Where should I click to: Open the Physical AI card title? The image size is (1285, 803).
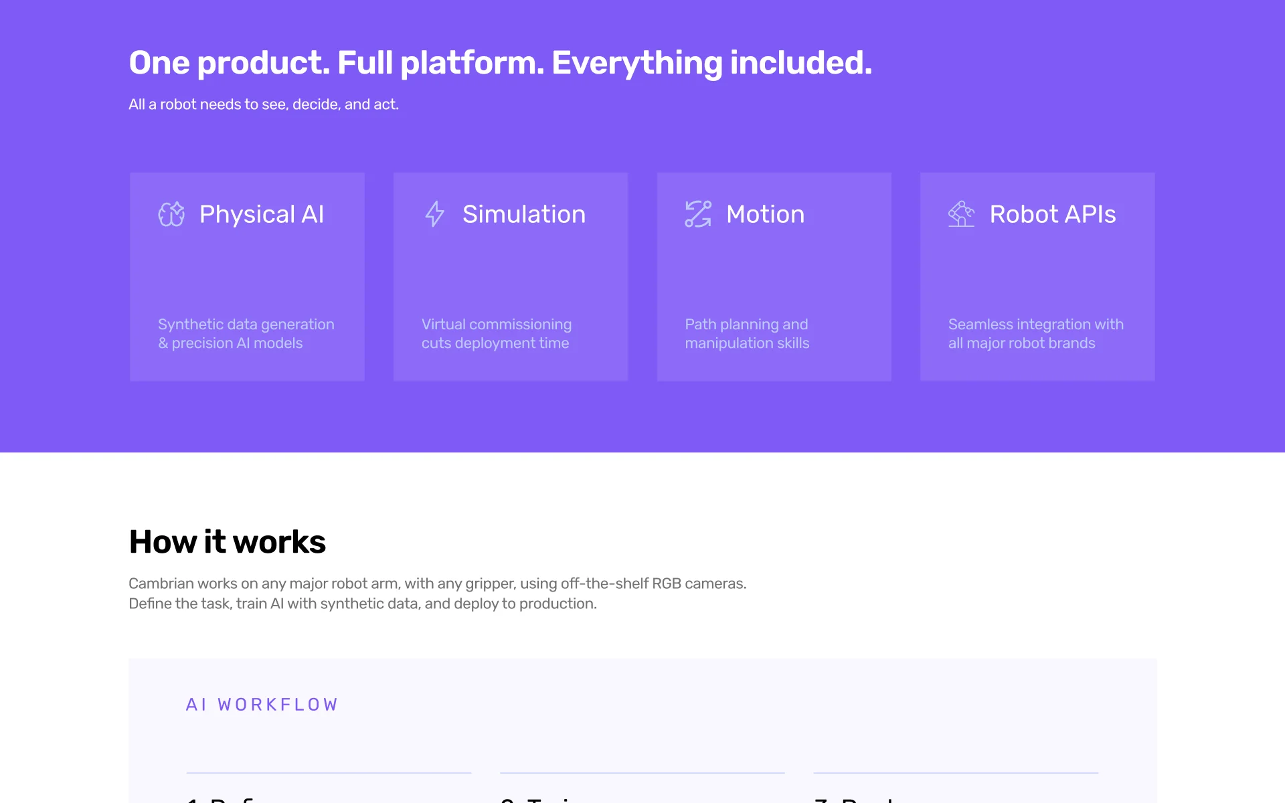(x=262, y=214)
